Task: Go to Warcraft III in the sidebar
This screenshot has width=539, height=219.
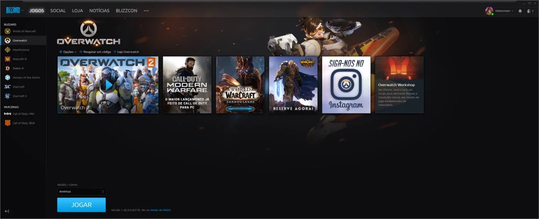Action: [x=23, y=59]
